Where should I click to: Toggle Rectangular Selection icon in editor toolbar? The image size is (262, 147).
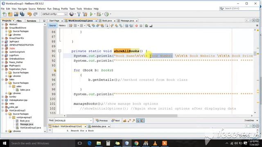106,26
